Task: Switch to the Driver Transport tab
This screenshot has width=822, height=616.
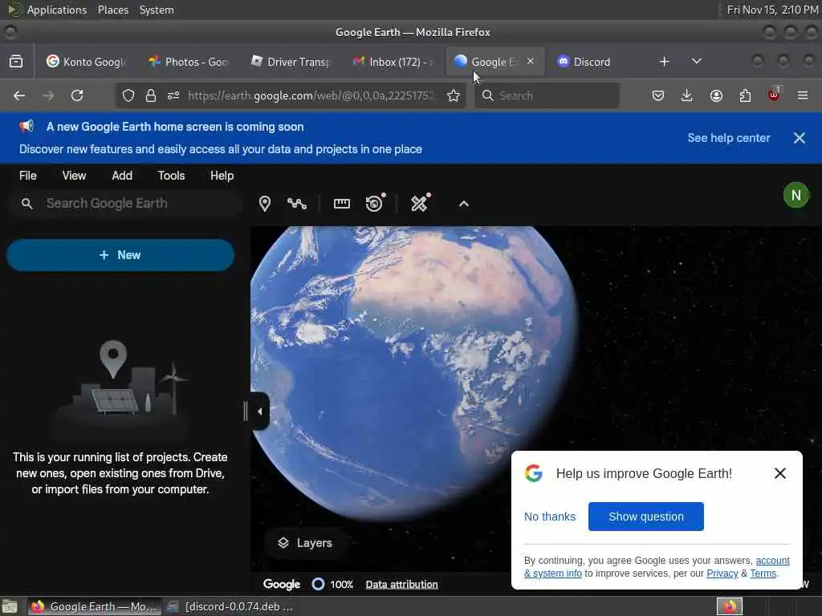Action: tap(291, 62)
